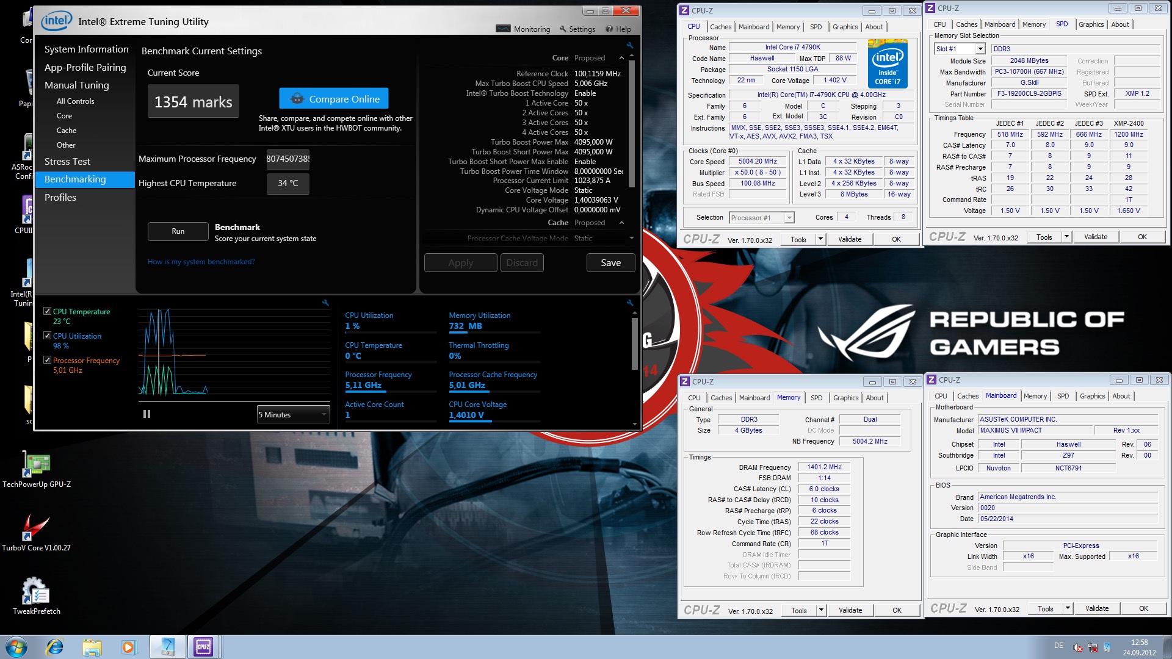Click Validate in the CPU tab window
The width and height of the screenshot is (1172, 659).
coord(849,239)
